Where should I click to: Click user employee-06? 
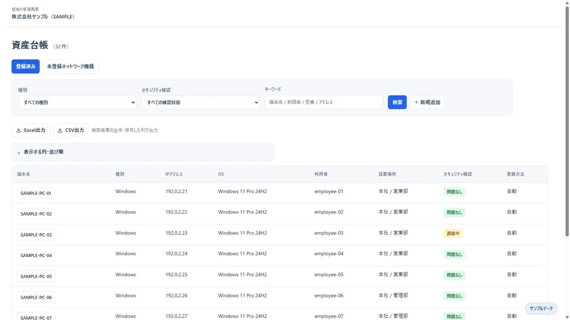click(x=328, y=296)
